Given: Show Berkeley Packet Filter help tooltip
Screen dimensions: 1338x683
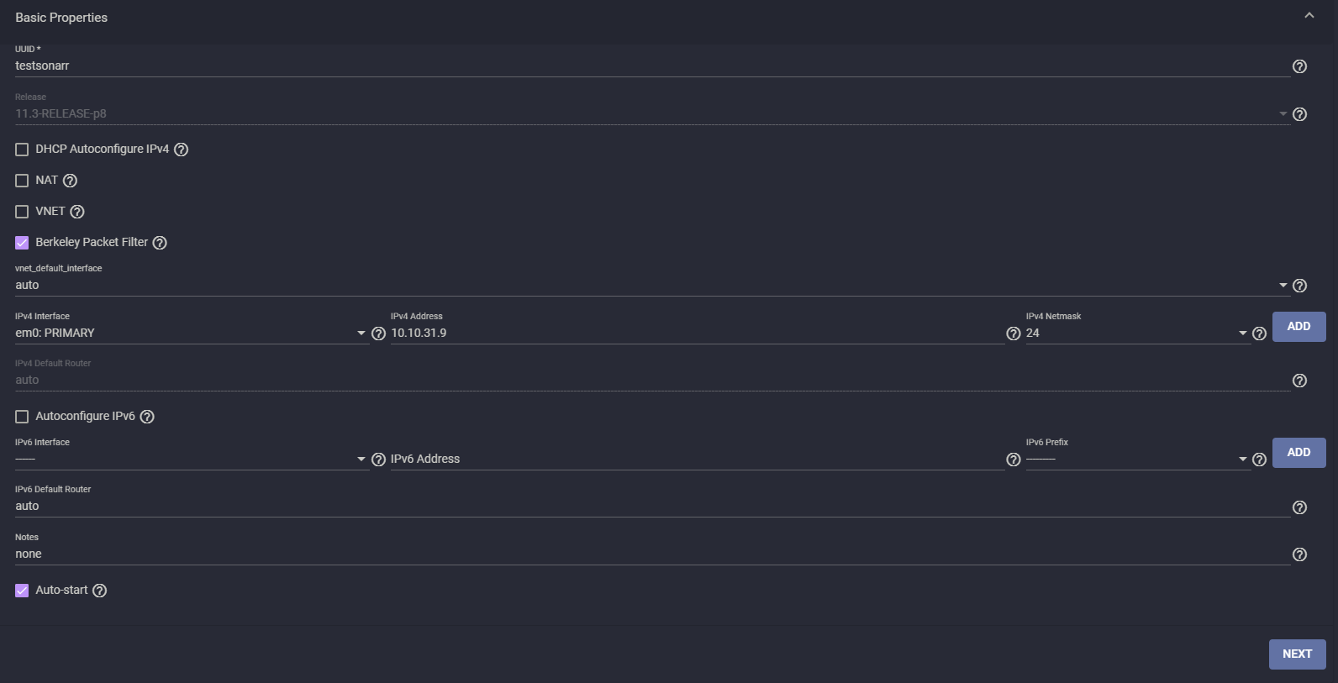Looking at the screenshot, I should [x=160, y=243].
